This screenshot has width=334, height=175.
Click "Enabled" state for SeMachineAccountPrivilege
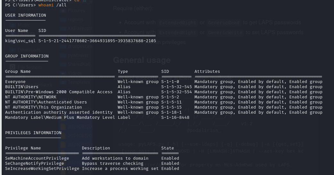pos(170,158)
